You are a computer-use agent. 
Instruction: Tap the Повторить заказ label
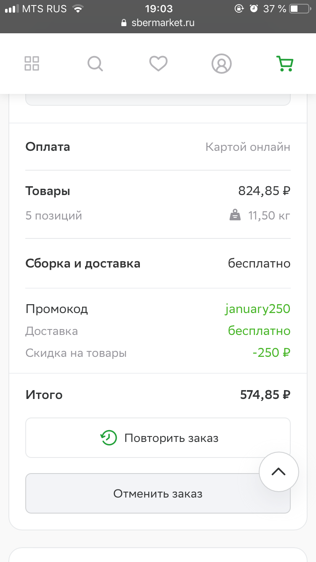tap(171, 438)
